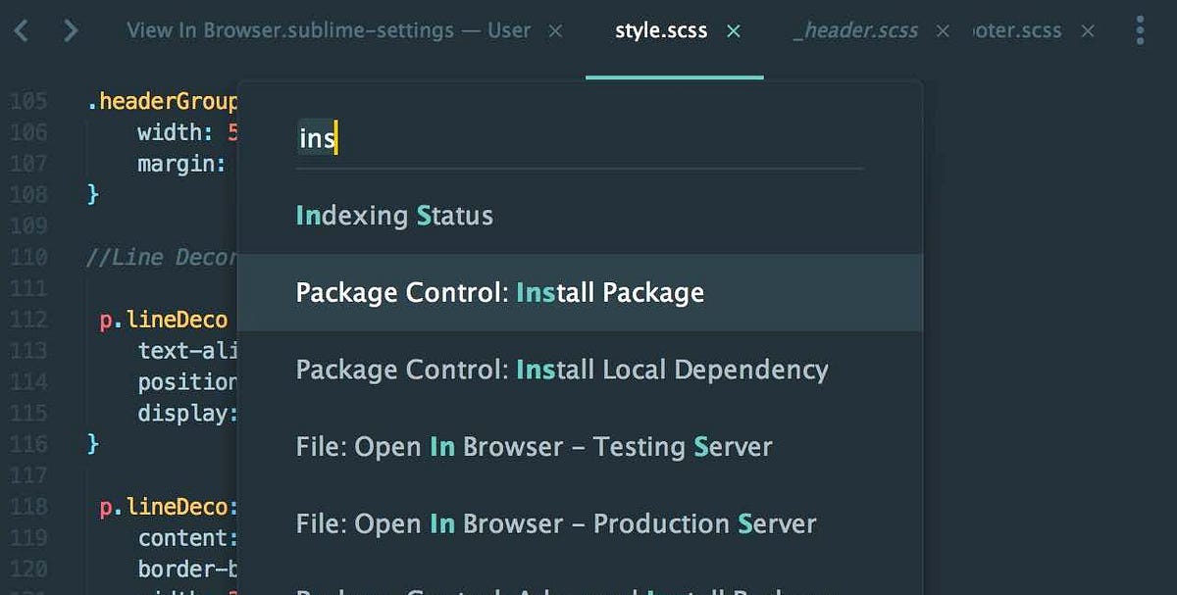Select Package Control: Install Package

click(x=500, y=292)
